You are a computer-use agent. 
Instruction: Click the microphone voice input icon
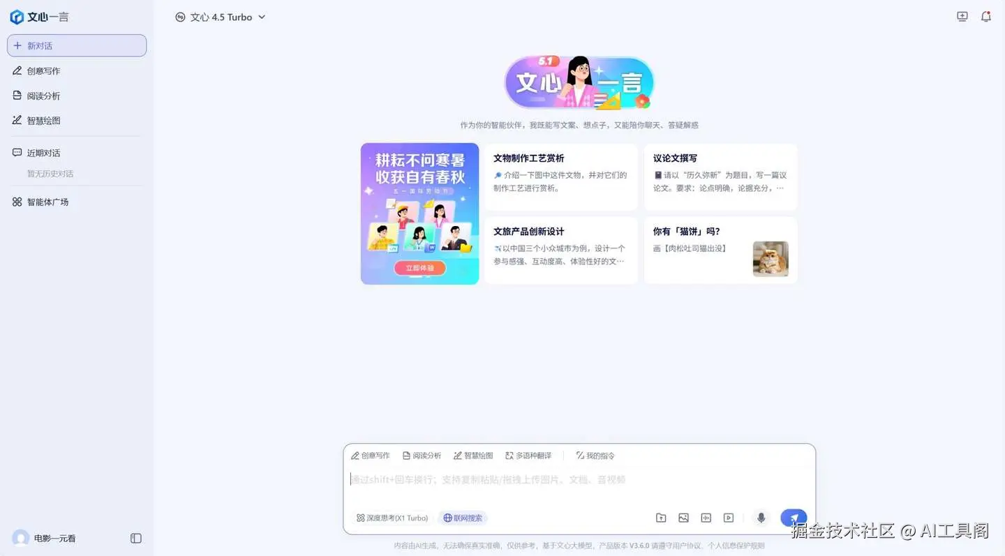coord(761,518)
